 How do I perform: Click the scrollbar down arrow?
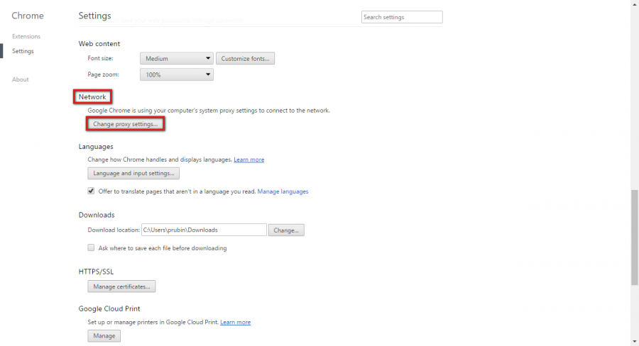click(x=635, y=341)
